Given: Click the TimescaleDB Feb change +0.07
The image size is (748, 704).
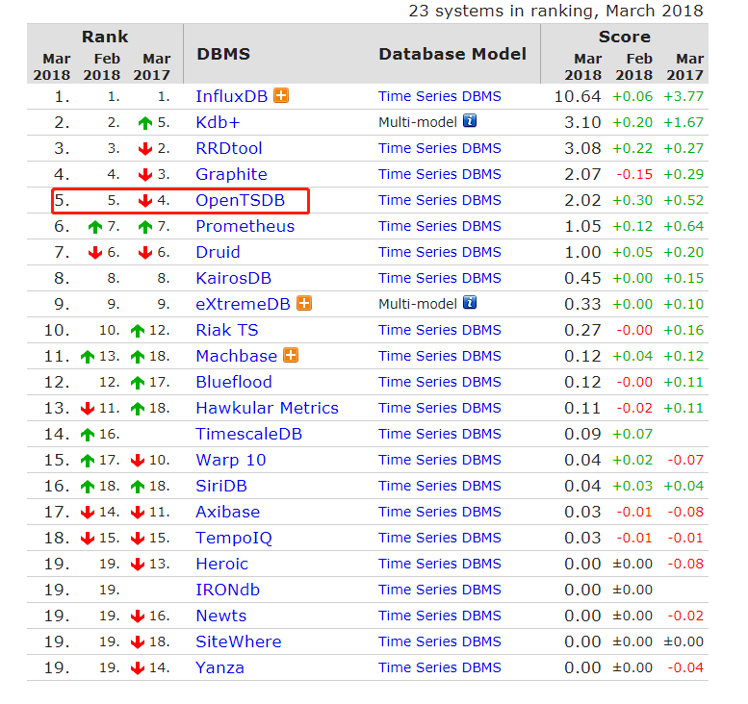Looking at the screenshot, I should pyautogui.click(x=632, y=434).
